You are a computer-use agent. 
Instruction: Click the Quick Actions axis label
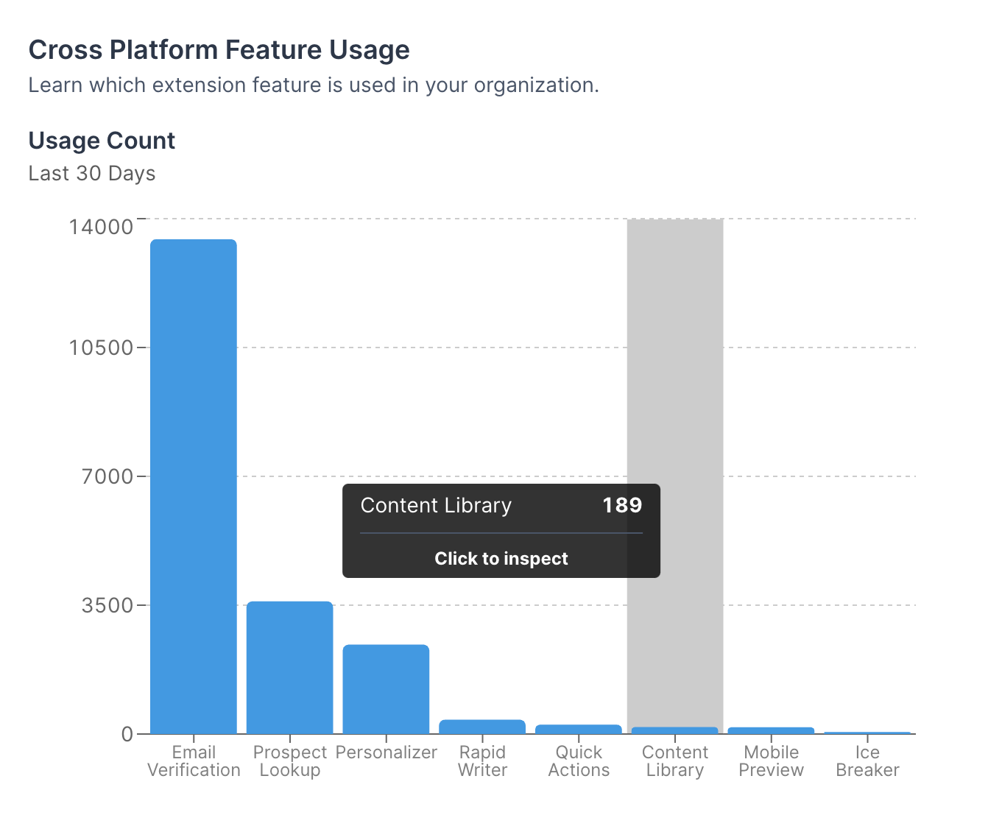click(579, 761)
